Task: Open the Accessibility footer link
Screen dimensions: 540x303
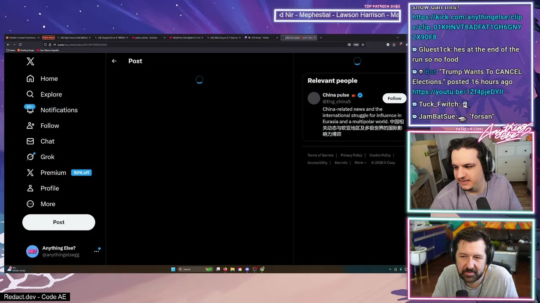Action: 317,163
